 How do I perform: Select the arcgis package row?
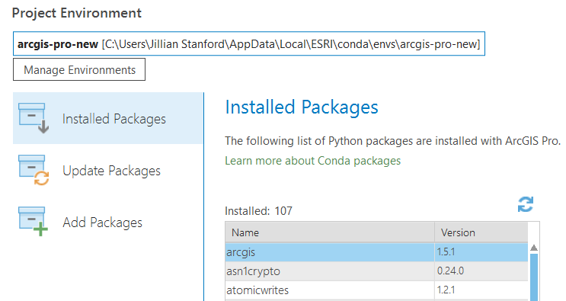pos(376,252)
